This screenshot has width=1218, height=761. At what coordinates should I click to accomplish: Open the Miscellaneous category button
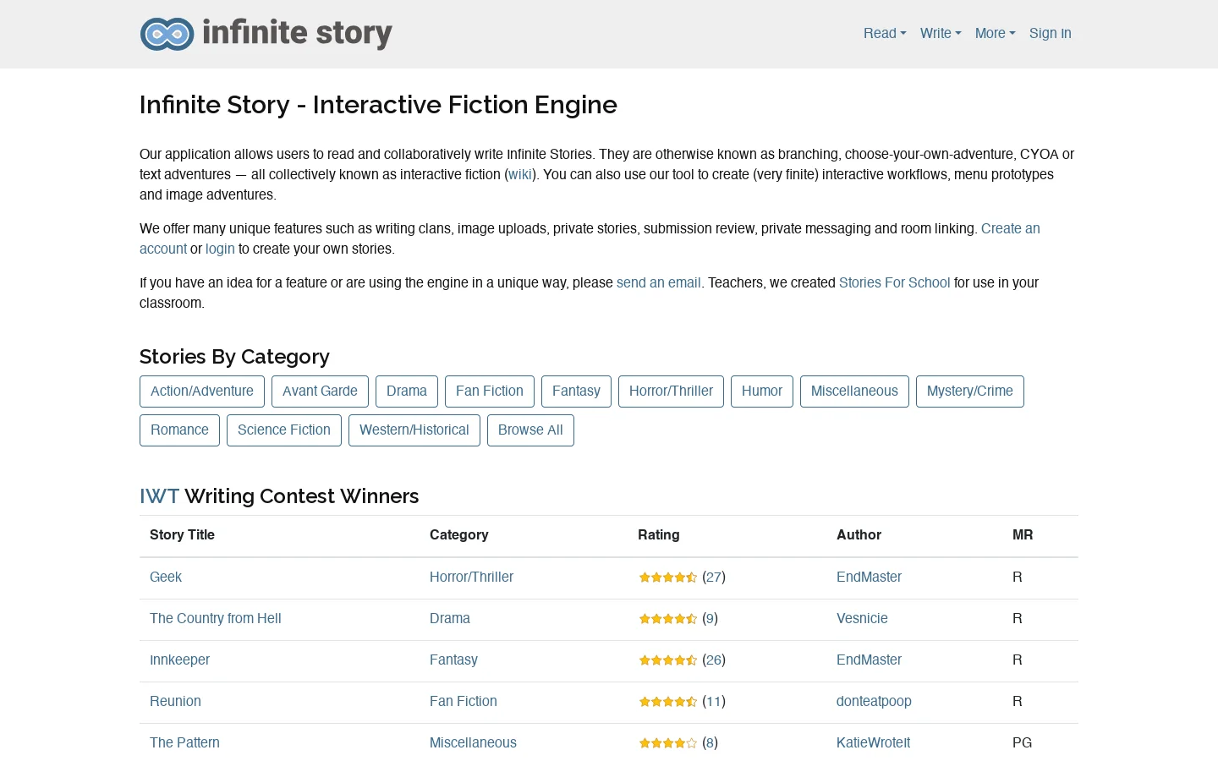pyautogui.click(x=854, y=391)
